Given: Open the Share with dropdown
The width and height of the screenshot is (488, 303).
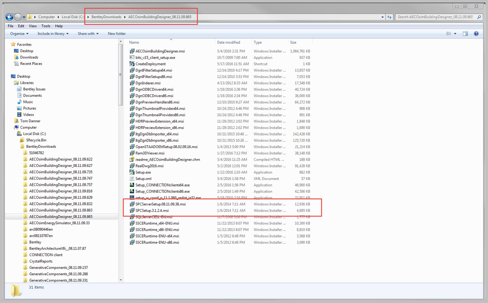Looking at the screenshot, I should click(x=88, y=33).
